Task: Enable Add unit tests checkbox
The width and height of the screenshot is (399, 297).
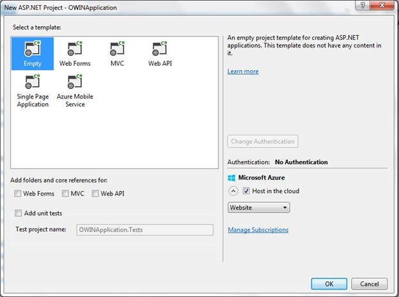Action: tap(18, 213)
